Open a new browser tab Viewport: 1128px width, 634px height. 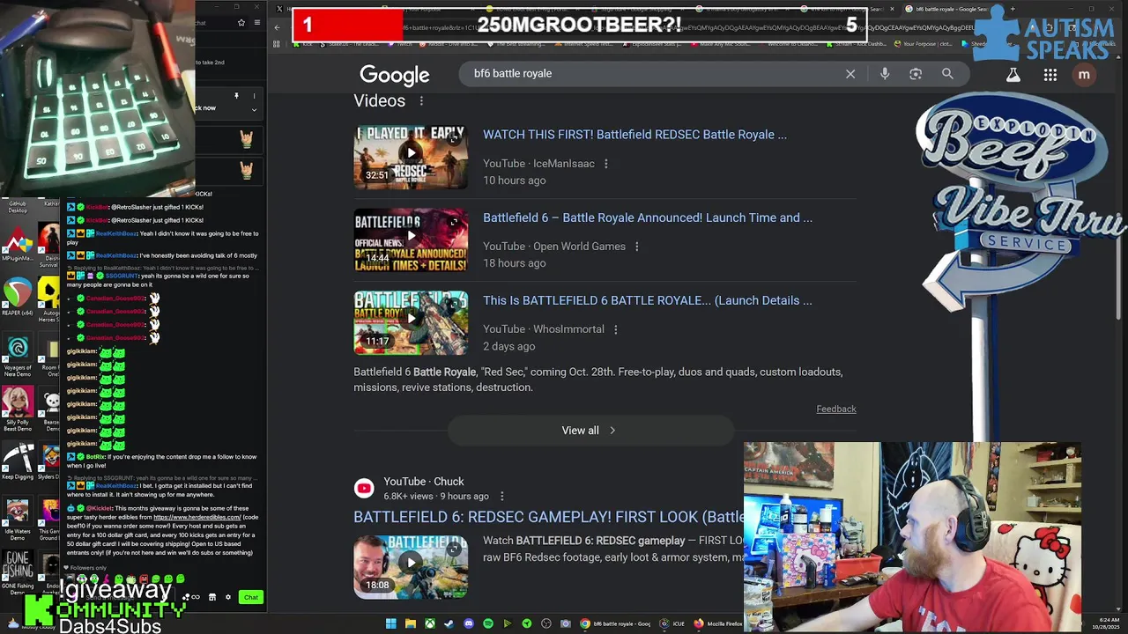point(1012,9)
